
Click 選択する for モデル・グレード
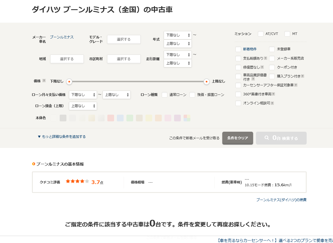pos(124,39)
